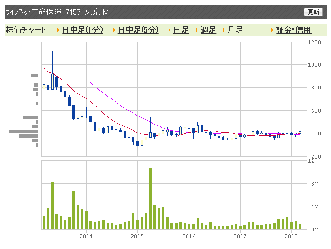Screen dimensions: 331x249
Task: Open the 日中足(1分) intraday chart
Action: tap(82, 30)
